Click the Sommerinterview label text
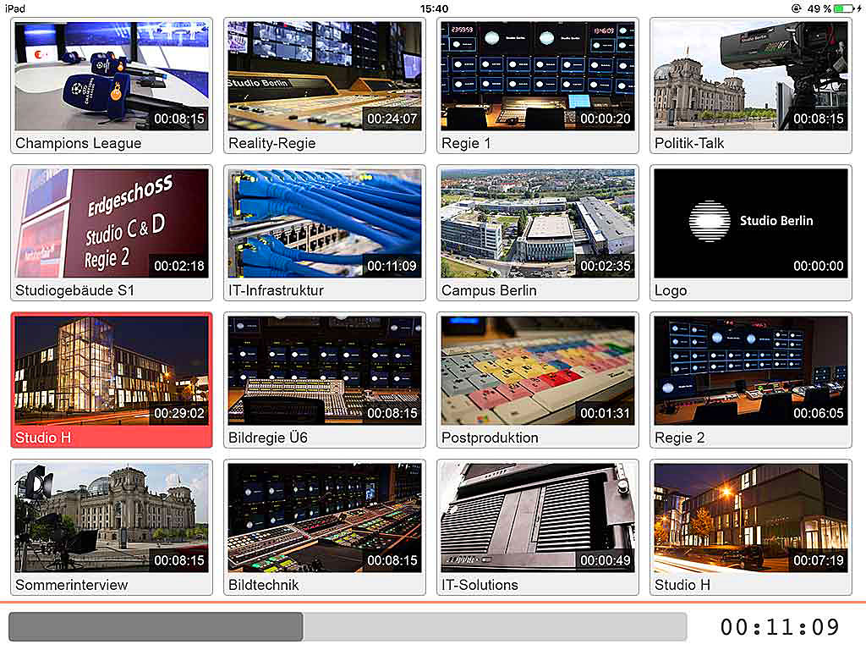The height and width of the screenshot is (650, 866). (72, 585)
